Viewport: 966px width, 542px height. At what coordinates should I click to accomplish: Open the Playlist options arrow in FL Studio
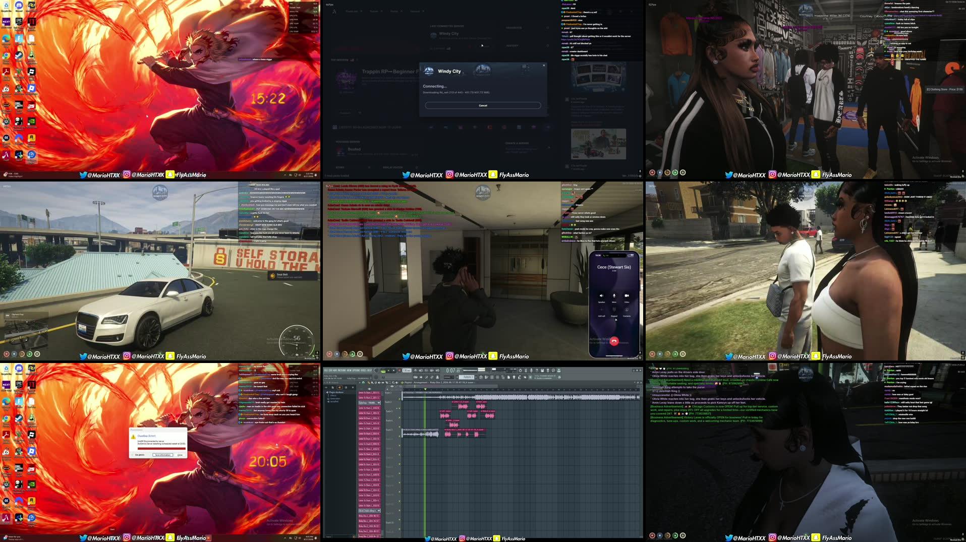click(x=360, y=382)
